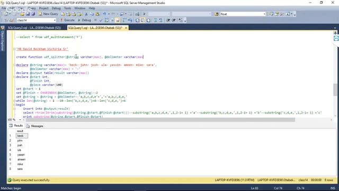
Task: Click Display Estimated Execution Plan icon
Action: click(x=106, y=20)
